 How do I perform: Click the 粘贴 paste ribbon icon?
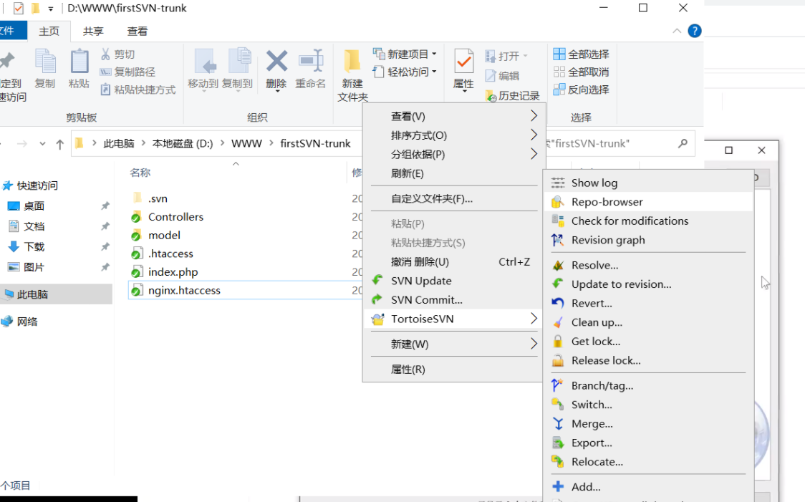[79, 69]
